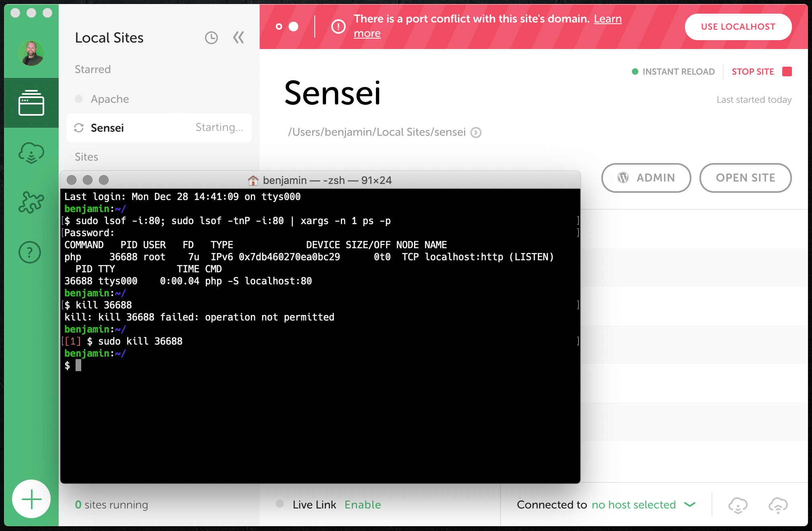812x531 pixels.
Task: Enable Live Link
Action: (x=363, y=504)
